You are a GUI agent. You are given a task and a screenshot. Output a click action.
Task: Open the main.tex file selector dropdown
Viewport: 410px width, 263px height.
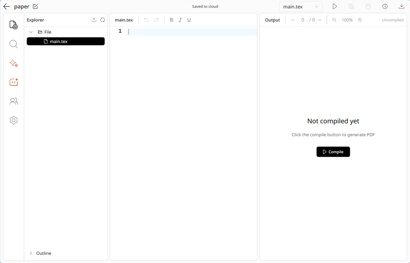pyautogui.click(x=301, y=7)
